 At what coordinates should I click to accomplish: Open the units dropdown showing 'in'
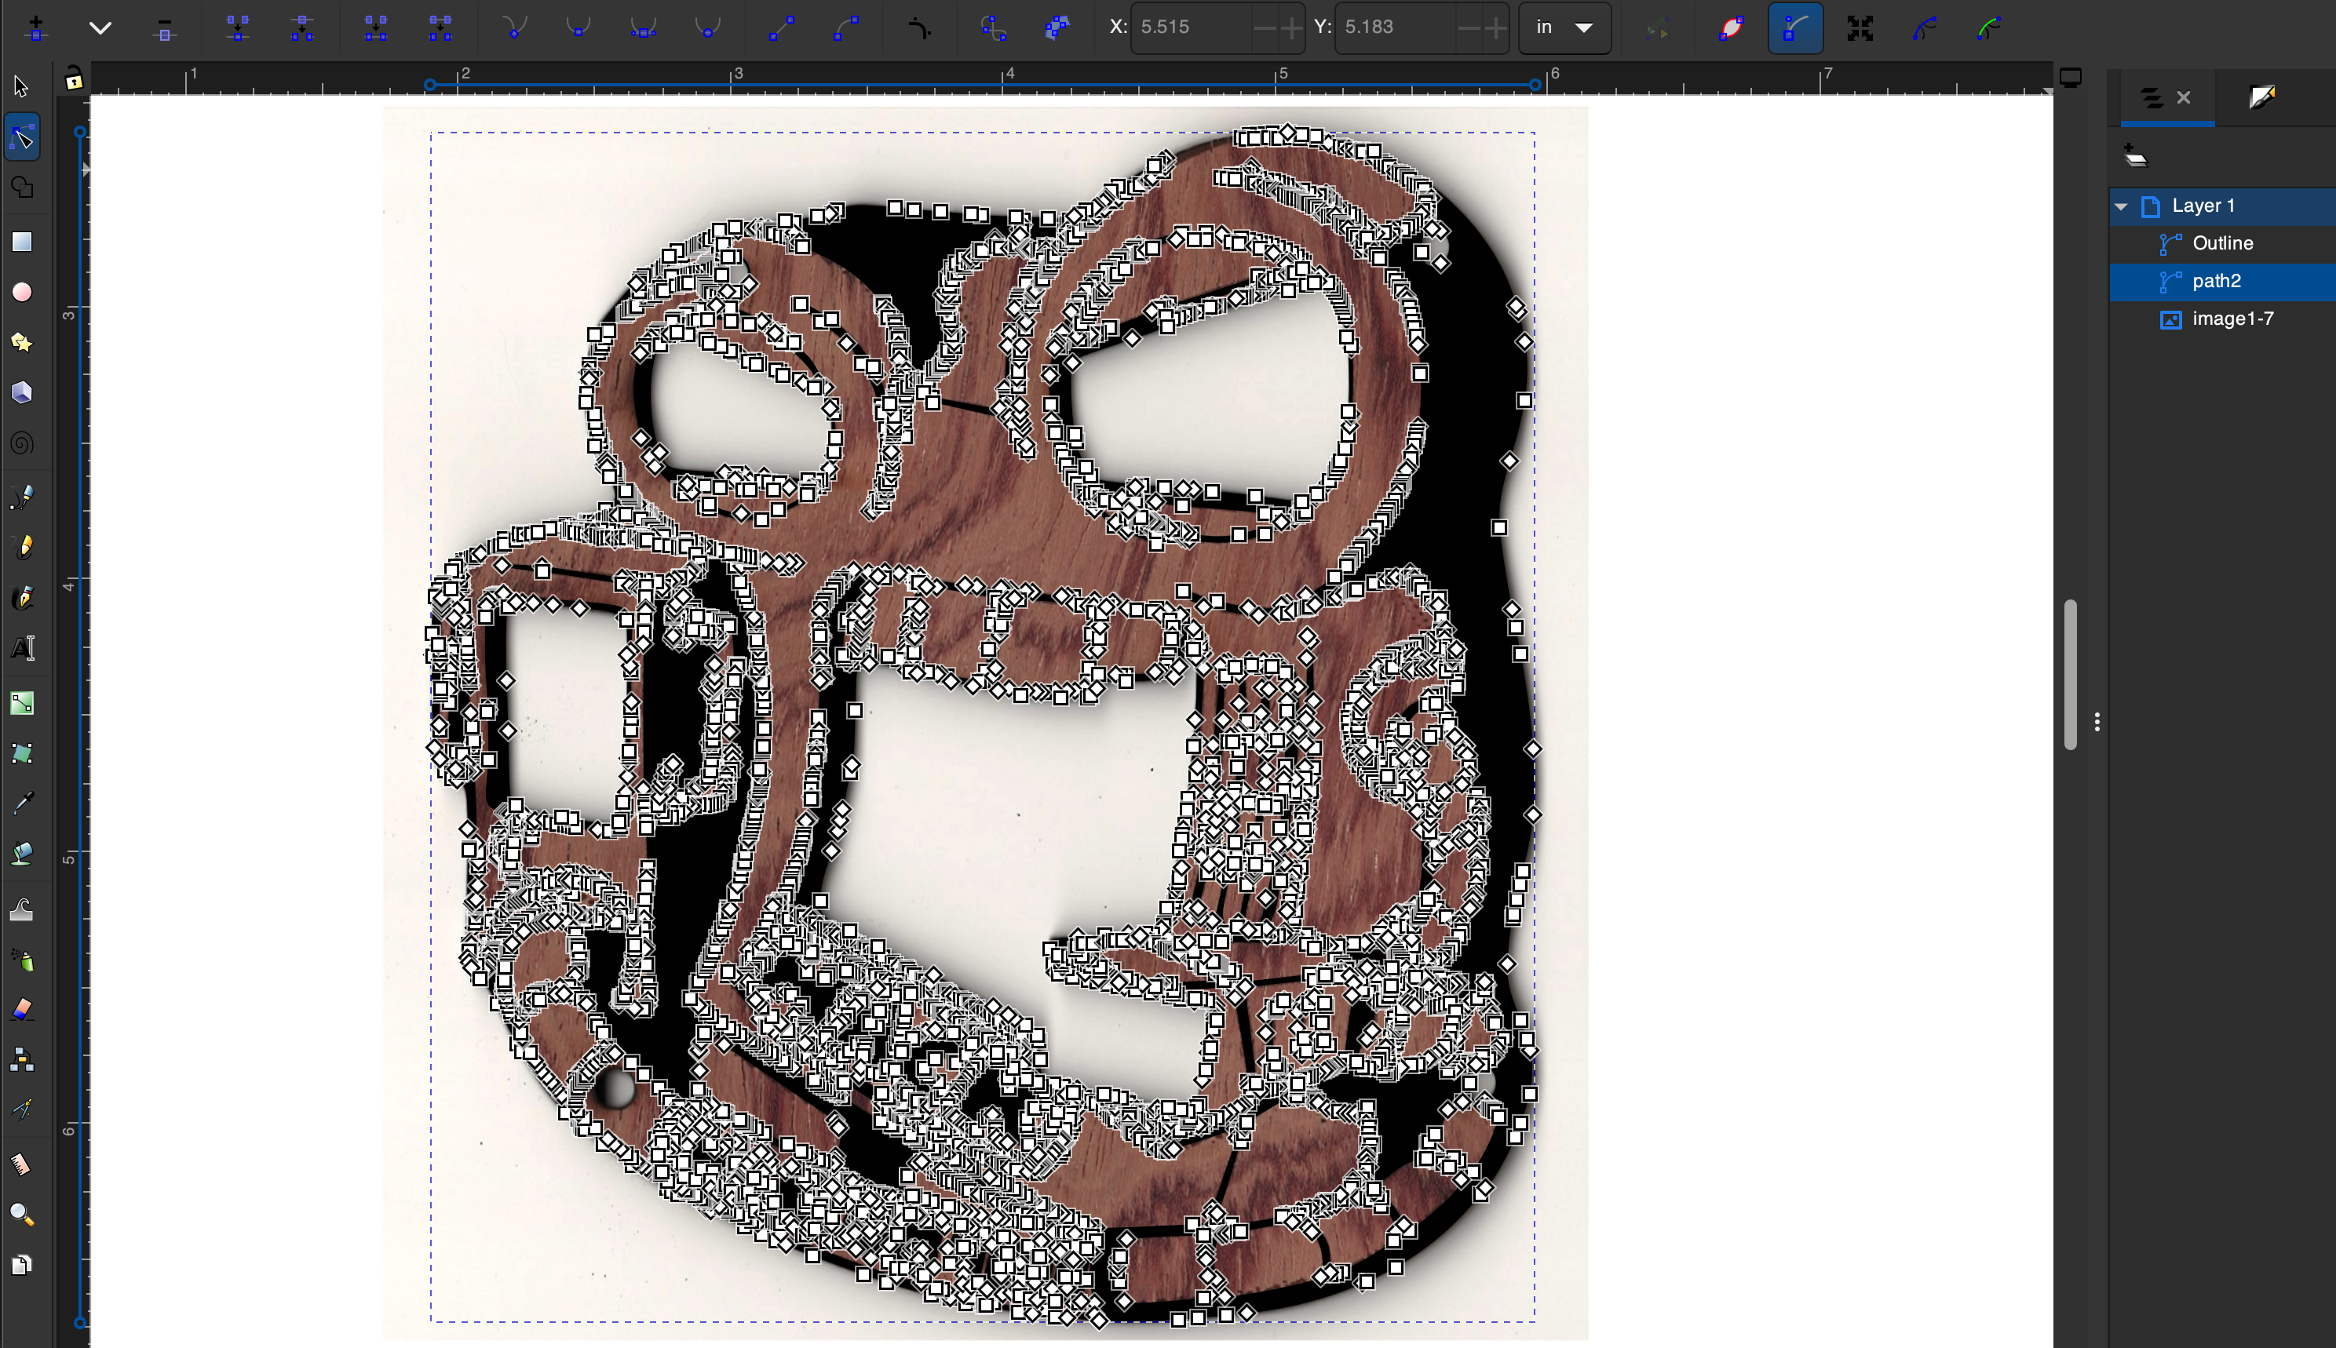coord(1564,27)
